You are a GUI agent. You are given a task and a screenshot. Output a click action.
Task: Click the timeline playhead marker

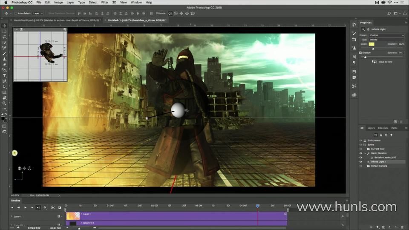257,206
